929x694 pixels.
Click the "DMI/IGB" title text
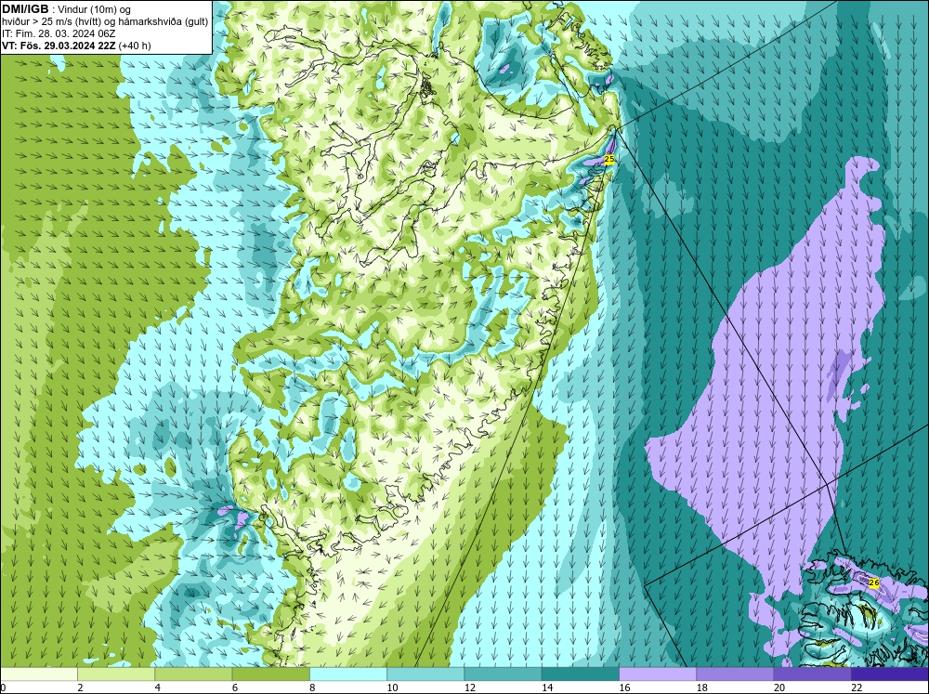(25, 9)
